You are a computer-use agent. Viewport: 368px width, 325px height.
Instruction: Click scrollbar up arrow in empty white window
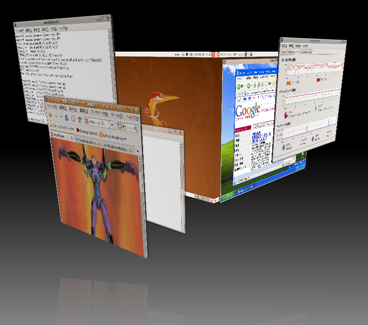(x=181, y=144)
